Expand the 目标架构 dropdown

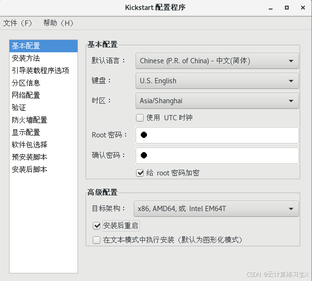tap(216, 209)
